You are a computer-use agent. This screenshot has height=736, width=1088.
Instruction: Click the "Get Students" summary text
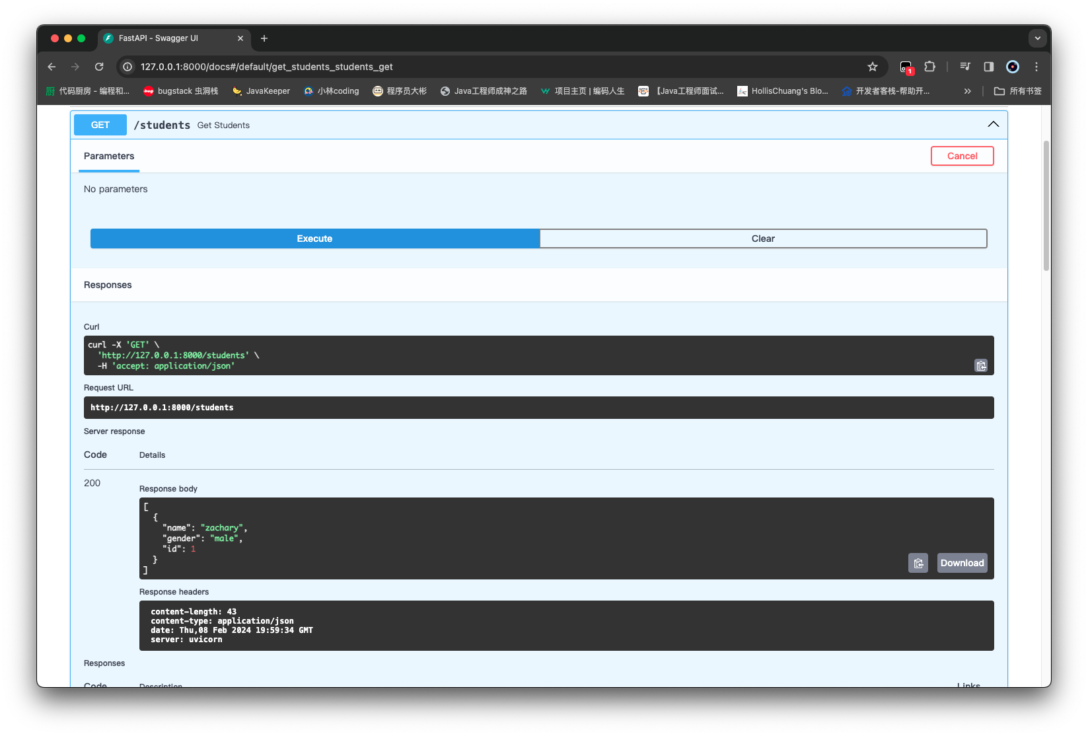click(223, 126)
